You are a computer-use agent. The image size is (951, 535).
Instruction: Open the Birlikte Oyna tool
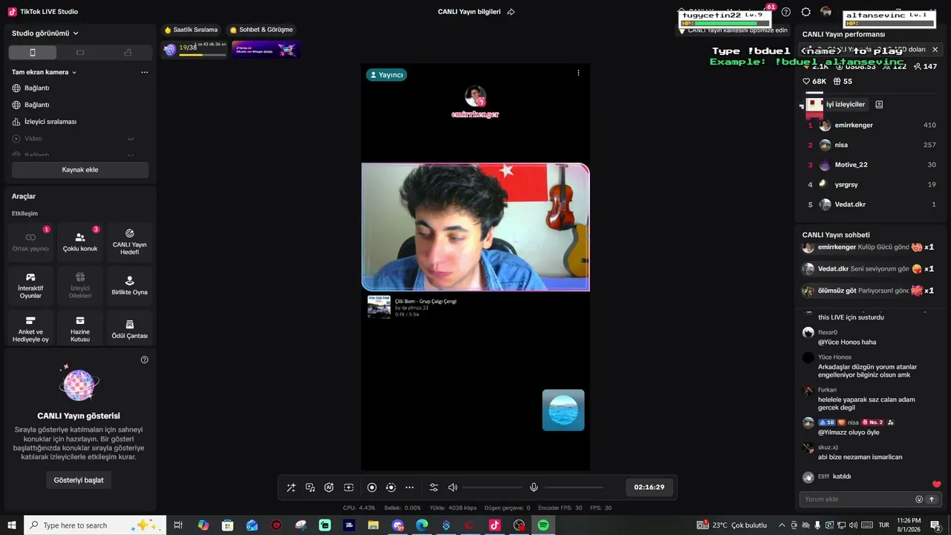click(x=129, y=286)
